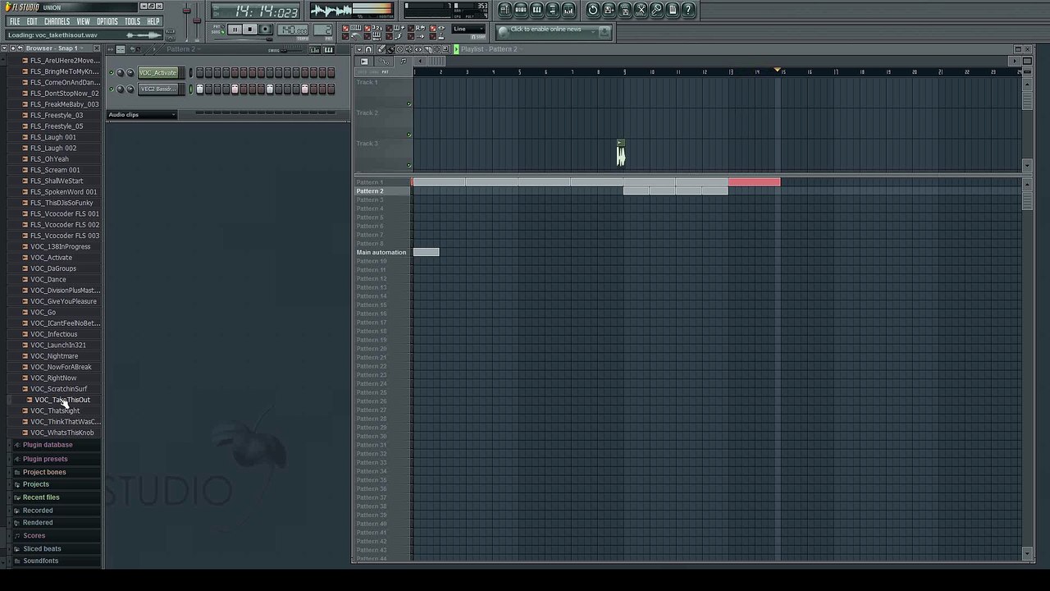Open the OPTIONS menu

107,21
